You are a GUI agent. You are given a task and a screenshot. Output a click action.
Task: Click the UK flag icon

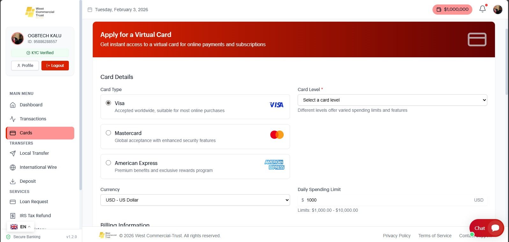pos(14,227)
